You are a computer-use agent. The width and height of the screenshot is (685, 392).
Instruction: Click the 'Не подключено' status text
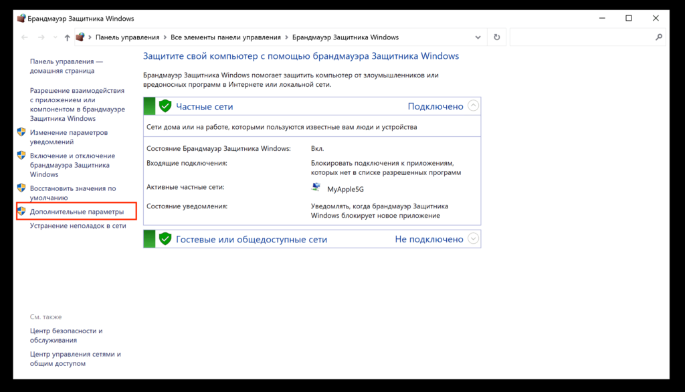[429, 239]
